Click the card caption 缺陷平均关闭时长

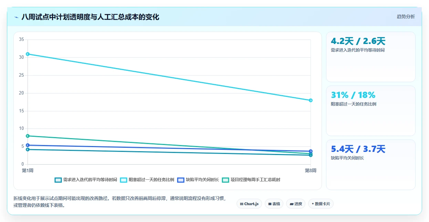(347, 158)
